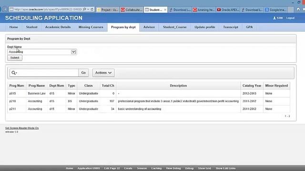
Task: Switch to Collabsuite browser tab
Action: [x=132, y=9]
